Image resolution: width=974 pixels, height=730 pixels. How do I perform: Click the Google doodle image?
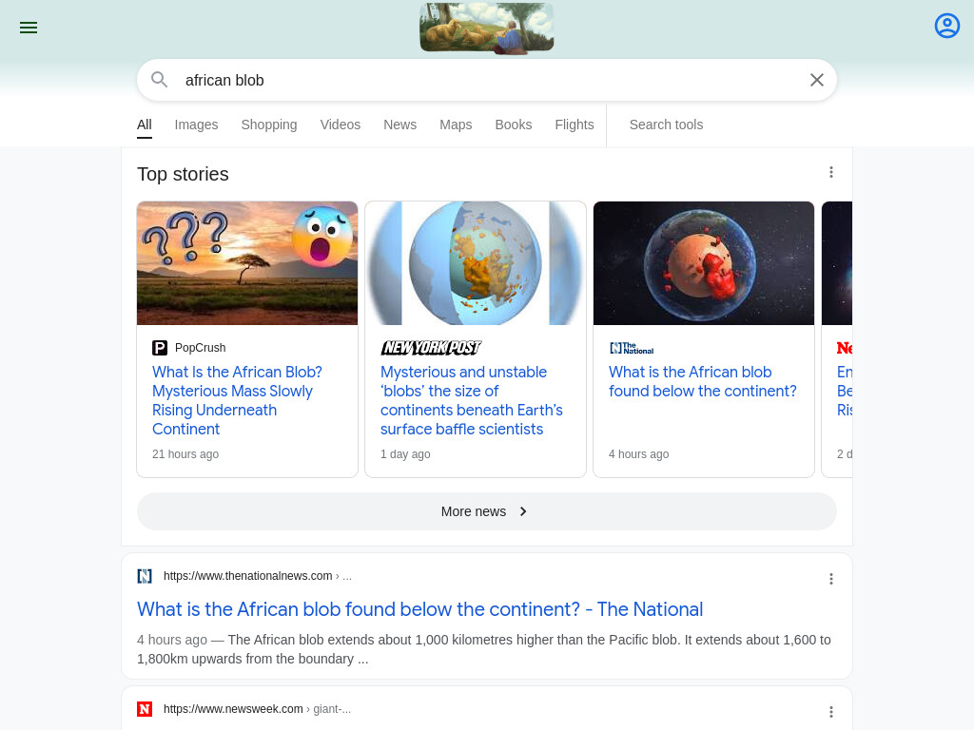pos(486,28)
